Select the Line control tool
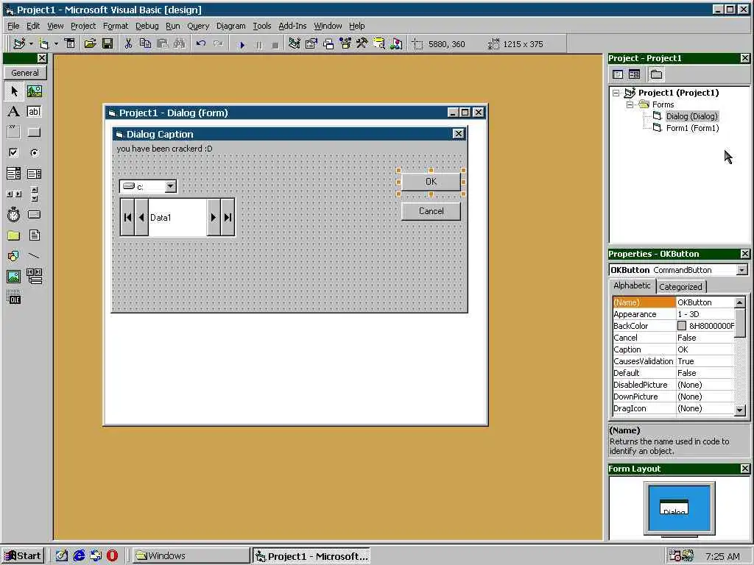This screenshot has width=754, height=565. [x=34, y=255]
